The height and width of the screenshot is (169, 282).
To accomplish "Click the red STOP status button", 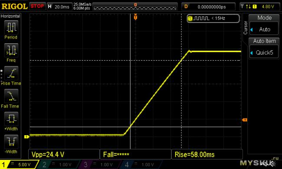I will pyautogui.click(x=37, y=6).
